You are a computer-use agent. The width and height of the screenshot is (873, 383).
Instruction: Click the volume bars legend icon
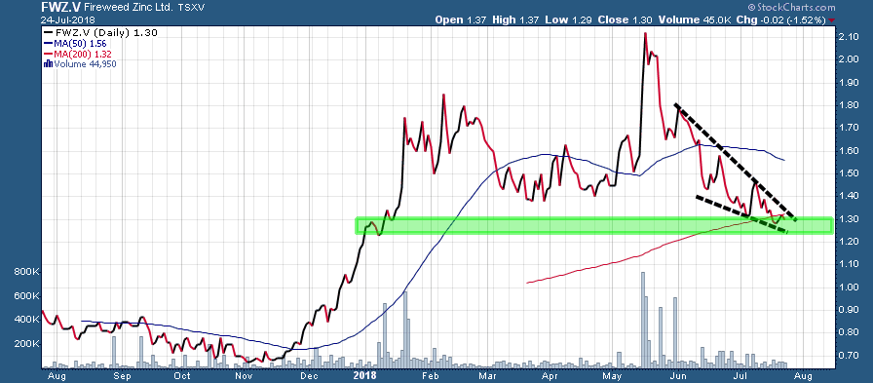tap(48, 63)
